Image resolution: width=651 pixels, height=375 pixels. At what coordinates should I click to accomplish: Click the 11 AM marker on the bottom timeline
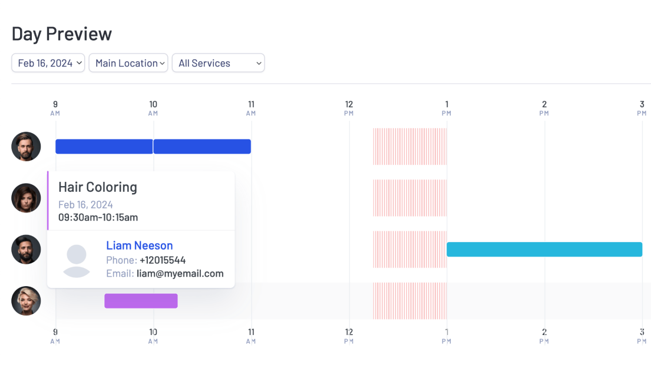[251, 336]
